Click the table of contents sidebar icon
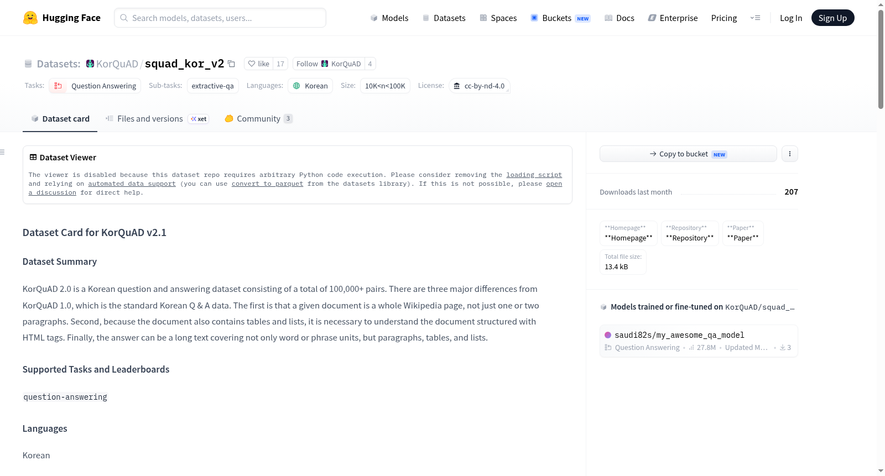The image size is (885, 476). coord(3,152)
